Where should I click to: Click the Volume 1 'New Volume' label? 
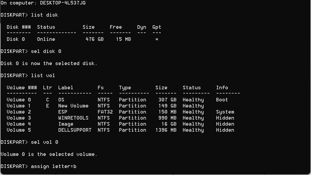pyautogui.click(x=73, y=106)
